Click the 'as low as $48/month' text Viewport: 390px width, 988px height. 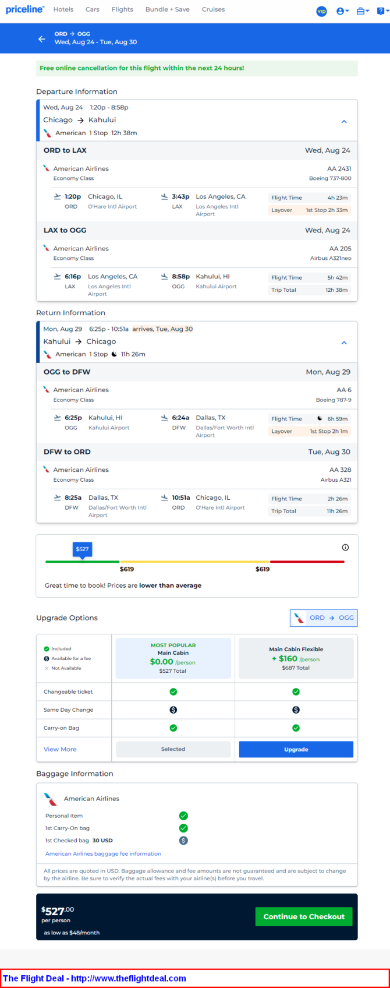click(72, 933)
